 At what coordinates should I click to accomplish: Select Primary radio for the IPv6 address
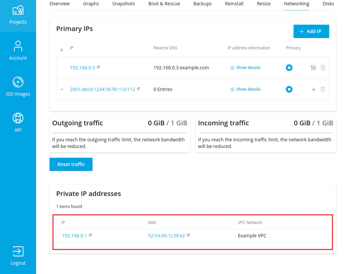[x=289, y=89]
